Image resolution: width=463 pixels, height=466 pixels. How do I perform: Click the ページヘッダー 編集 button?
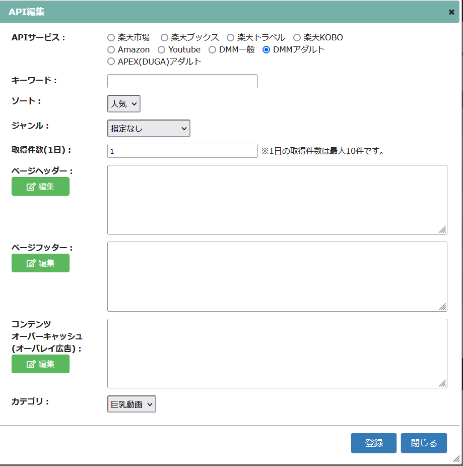point(40,187)
